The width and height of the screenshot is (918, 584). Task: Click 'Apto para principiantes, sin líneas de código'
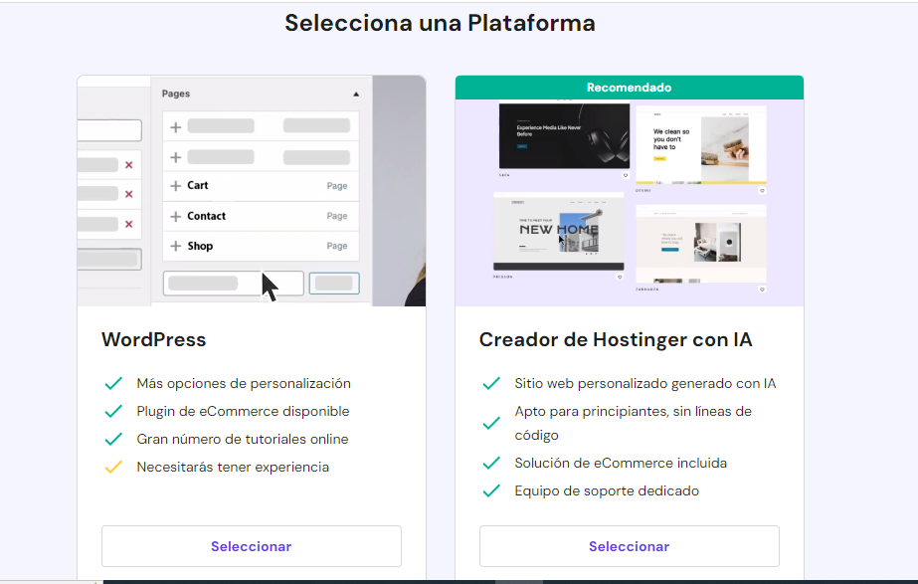pos(633,423)
